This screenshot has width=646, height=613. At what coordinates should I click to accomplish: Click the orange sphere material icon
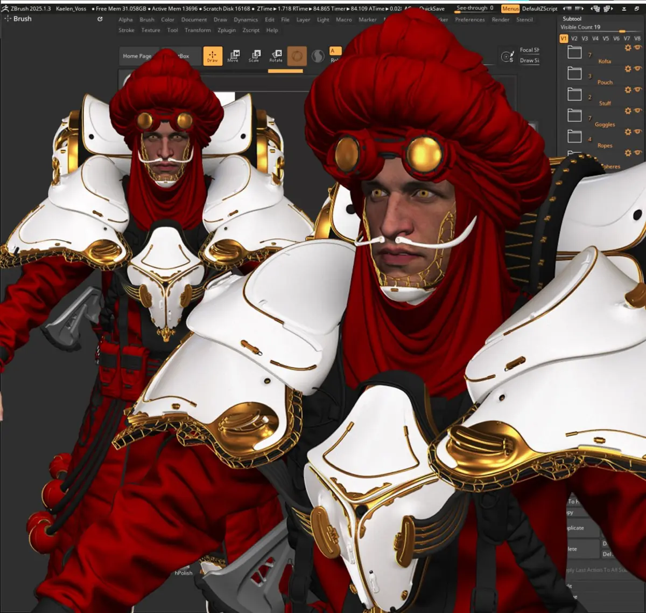click(x=297, y=56)
